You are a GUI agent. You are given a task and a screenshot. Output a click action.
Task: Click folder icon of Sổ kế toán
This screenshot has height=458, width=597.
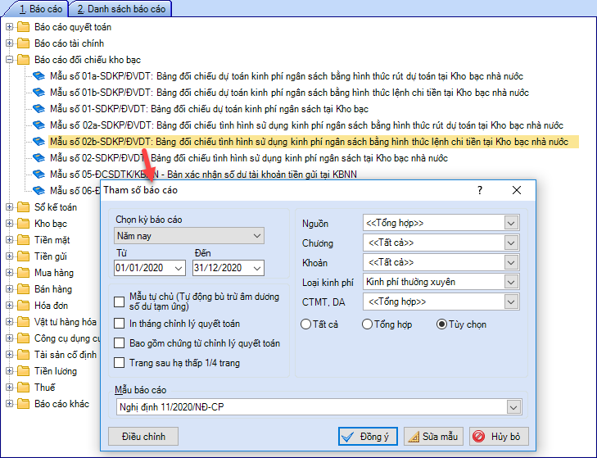click(x=23, y=207)
